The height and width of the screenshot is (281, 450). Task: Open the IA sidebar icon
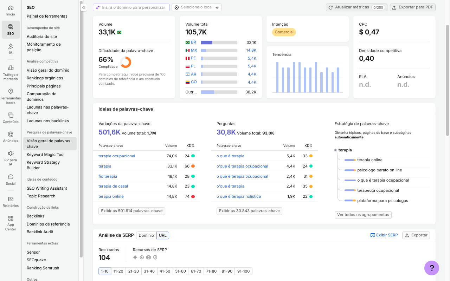point(11,48)
